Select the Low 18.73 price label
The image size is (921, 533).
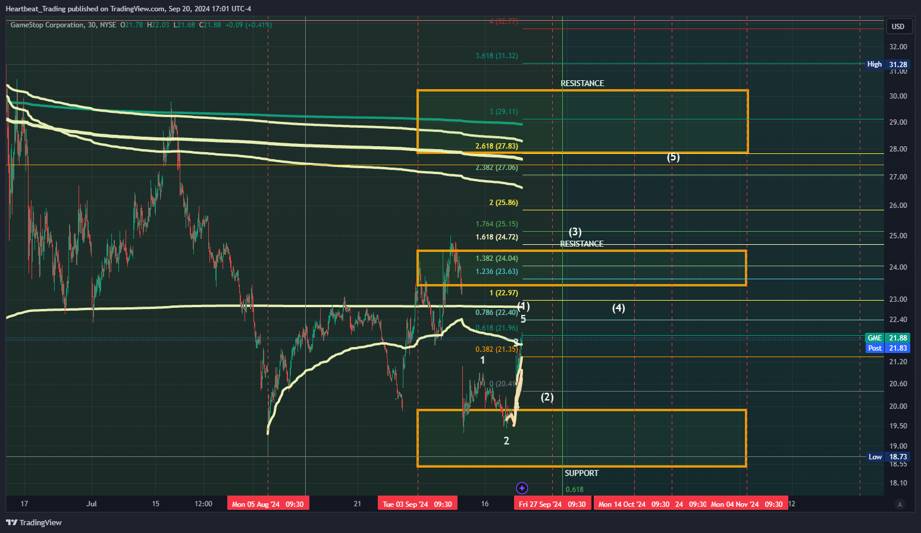coord(887,457)
